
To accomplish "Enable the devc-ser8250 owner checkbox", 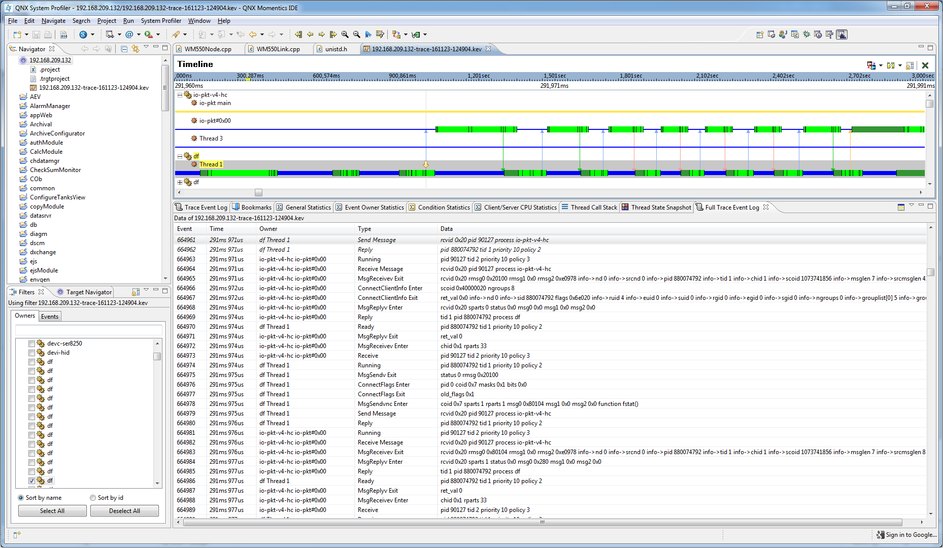I will pyautogui.click(x=32, y=344).
